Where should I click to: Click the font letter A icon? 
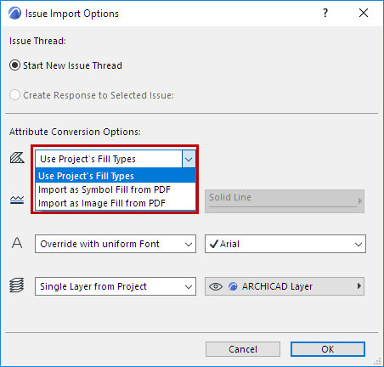click(17, 243)
